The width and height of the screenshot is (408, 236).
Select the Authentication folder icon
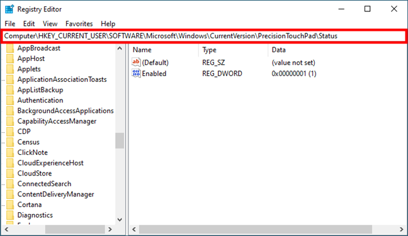10,100
